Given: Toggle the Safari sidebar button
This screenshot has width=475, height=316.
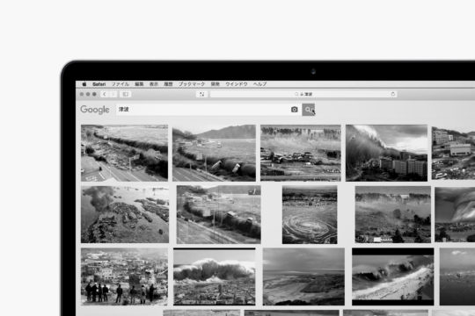Looking at the screenshot, I should (x=125, y=94).
